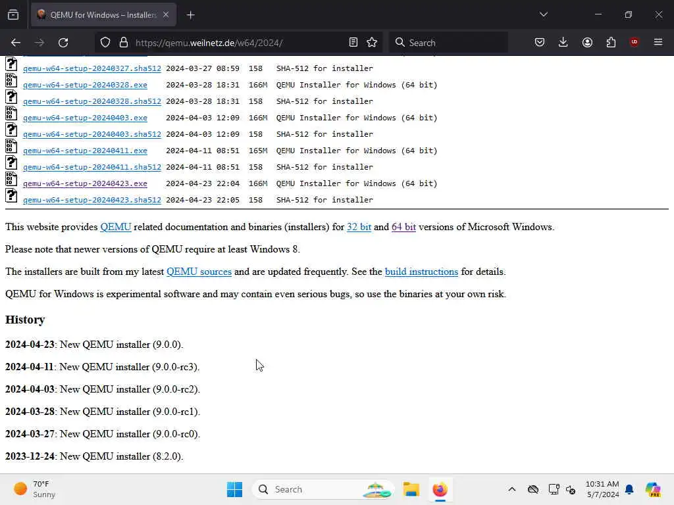Click the forward navigation arrow
Viewport: 674px width, 505px height.
point(39,43)
